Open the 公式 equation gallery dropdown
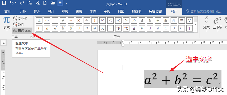 7,24
